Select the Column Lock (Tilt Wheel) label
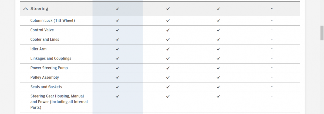Viewport: 324px width, 114px height. (x=52, y=20)
